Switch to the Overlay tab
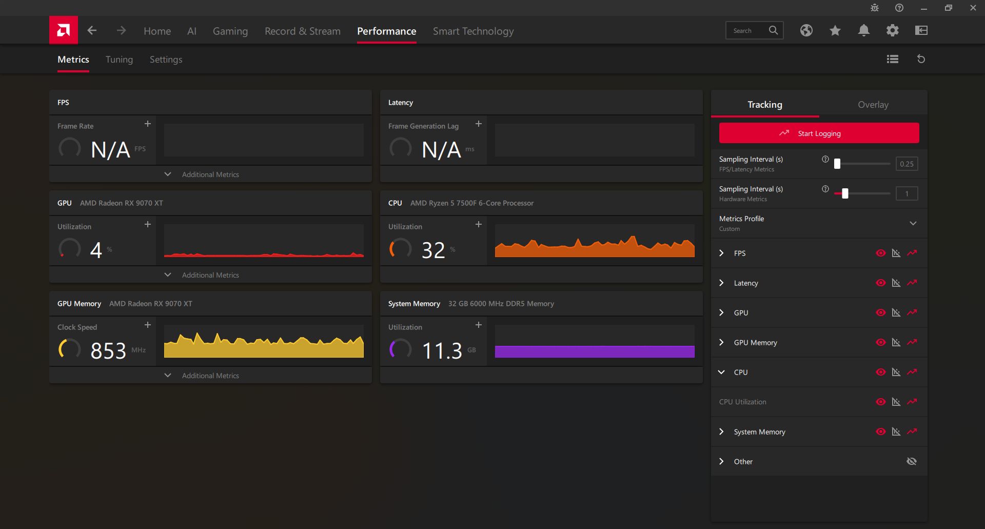Viewport: 985px width, 529px height. click(873, 105)
